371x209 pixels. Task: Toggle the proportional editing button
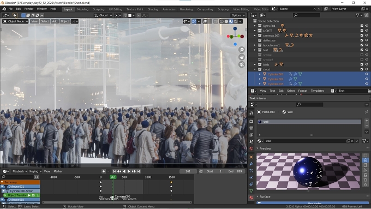point(139,15)
